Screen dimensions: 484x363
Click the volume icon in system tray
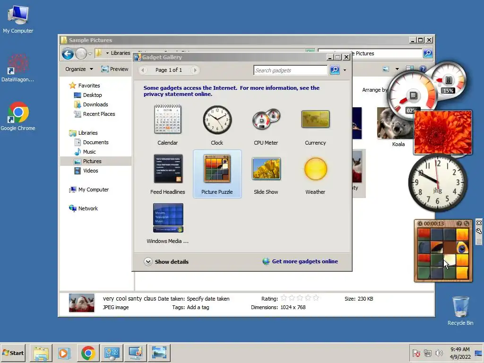(439, 353)
